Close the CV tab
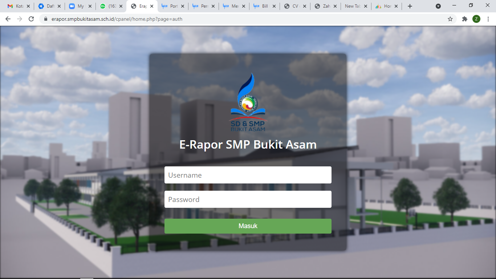This screenshot has height=279, width=496. pos(305,6)
